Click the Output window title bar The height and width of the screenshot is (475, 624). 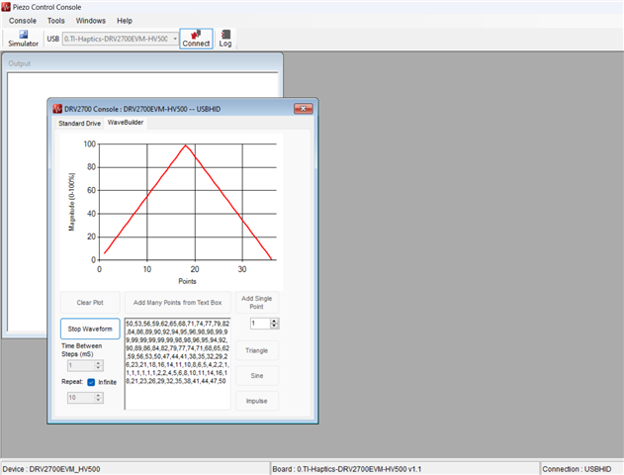[142, 63]
